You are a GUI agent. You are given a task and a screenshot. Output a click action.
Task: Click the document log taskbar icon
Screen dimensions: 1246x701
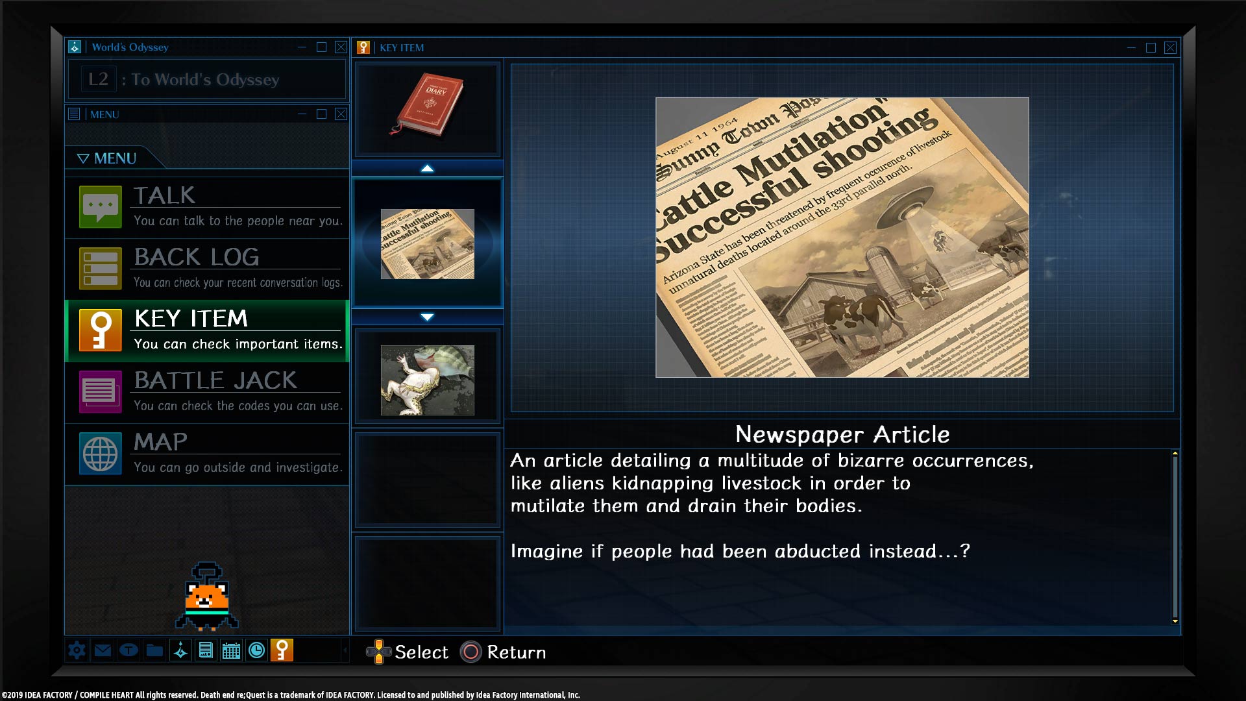(206, 650)
